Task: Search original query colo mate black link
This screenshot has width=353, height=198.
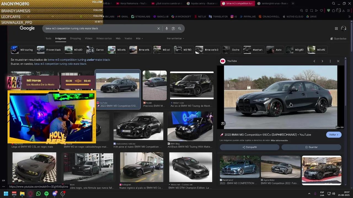Action: point(60,64)
